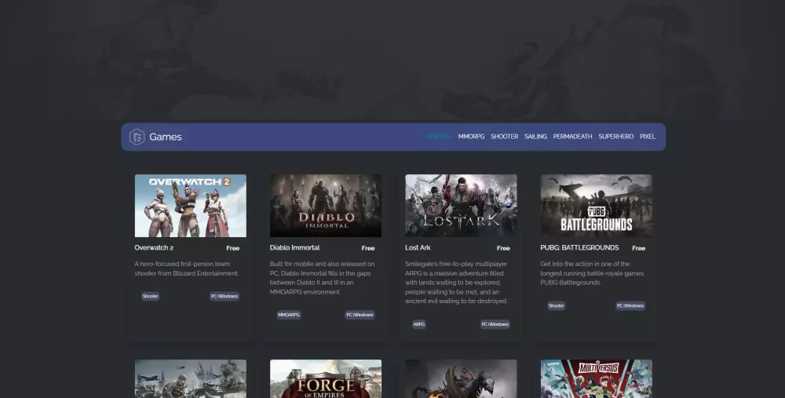Open the SHOOTER category

pyautogui.click(x=504, y=136)
